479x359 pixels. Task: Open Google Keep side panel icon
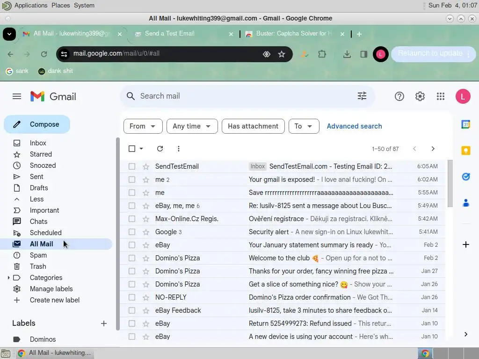click(x=465, y=151)
